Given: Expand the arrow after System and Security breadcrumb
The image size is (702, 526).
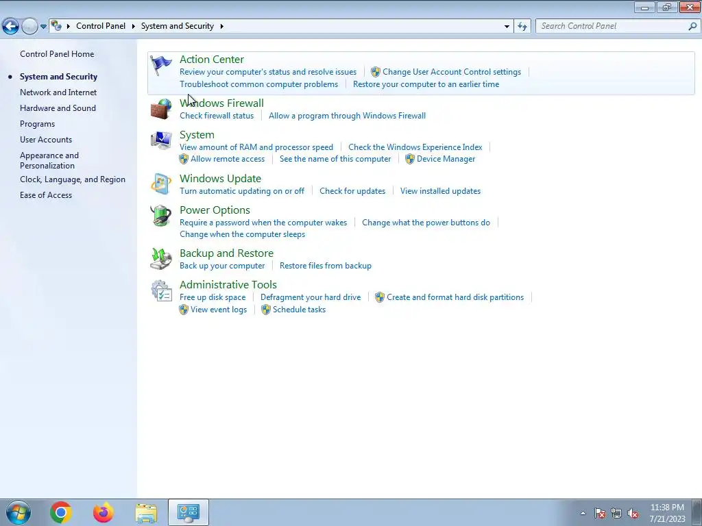Looking at the screenshot, I should 221,27.
